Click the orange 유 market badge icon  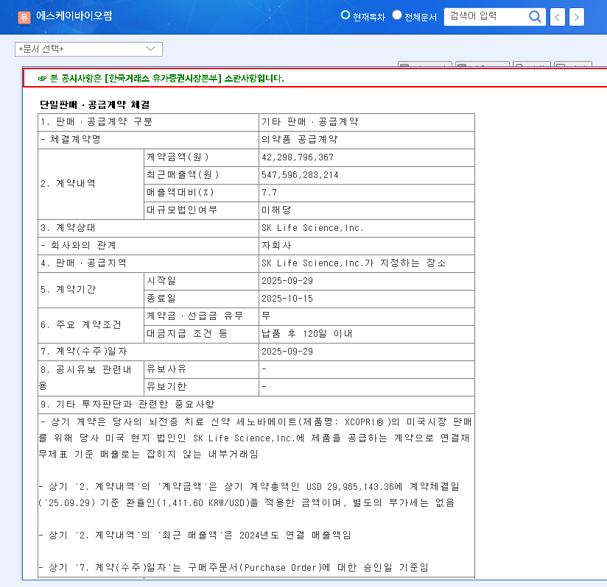point(24,17)
